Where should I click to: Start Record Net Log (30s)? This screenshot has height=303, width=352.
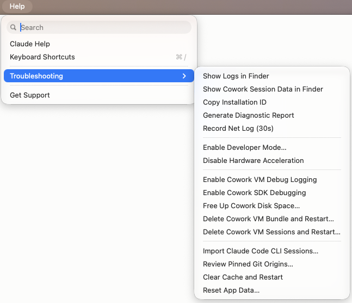click(272, 128)
